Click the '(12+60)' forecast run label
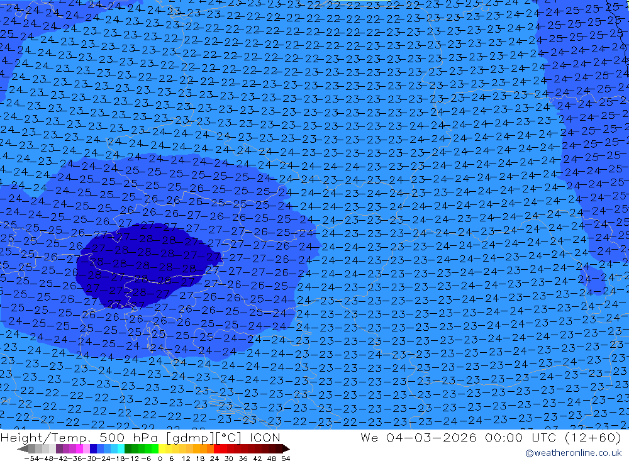Image resolution: width=629 pixels, height=461 pixels. (x=593, y=437)
